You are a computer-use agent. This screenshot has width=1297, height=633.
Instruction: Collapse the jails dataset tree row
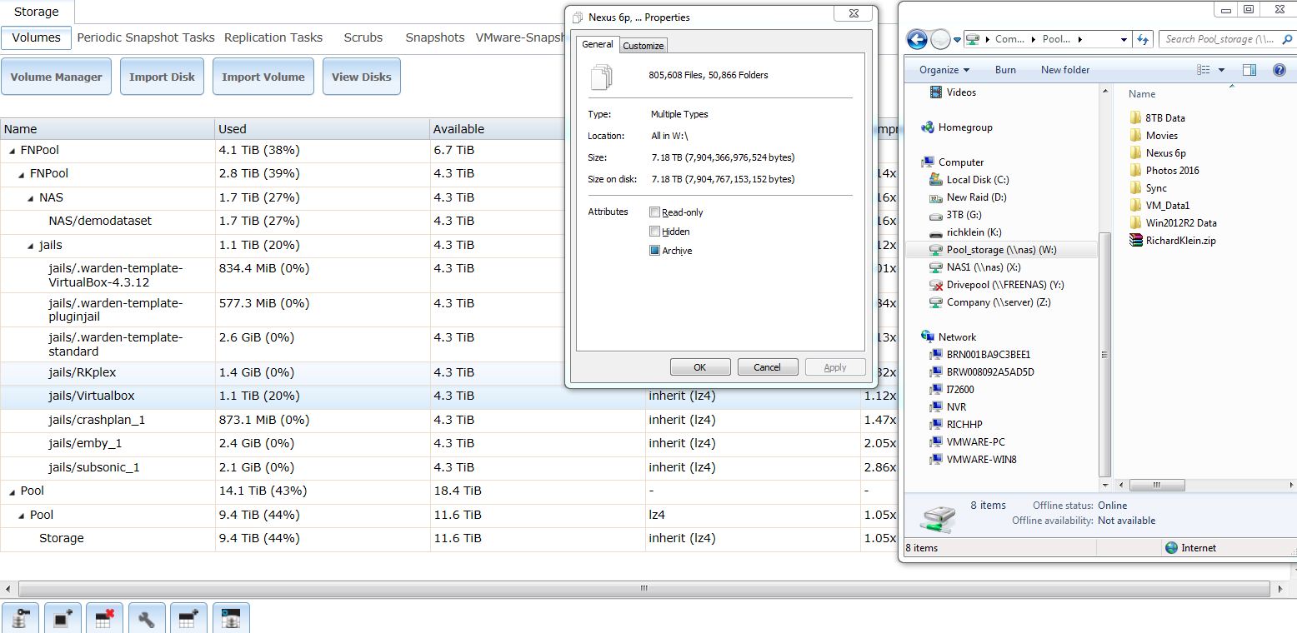click(x=31, y=246)
